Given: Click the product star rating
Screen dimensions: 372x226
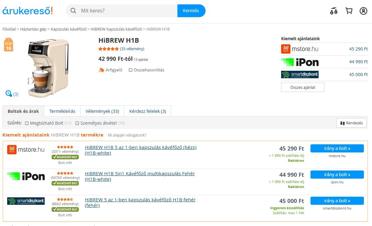Looking at the screenshot, I should [108, 49].
